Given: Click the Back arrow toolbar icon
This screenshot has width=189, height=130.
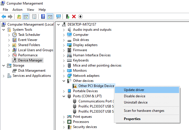Looking at the screenshot, I should coord(4,16).
